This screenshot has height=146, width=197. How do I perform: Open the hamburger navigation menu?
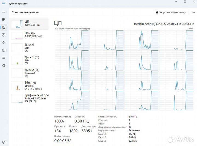tap(4, 12)
